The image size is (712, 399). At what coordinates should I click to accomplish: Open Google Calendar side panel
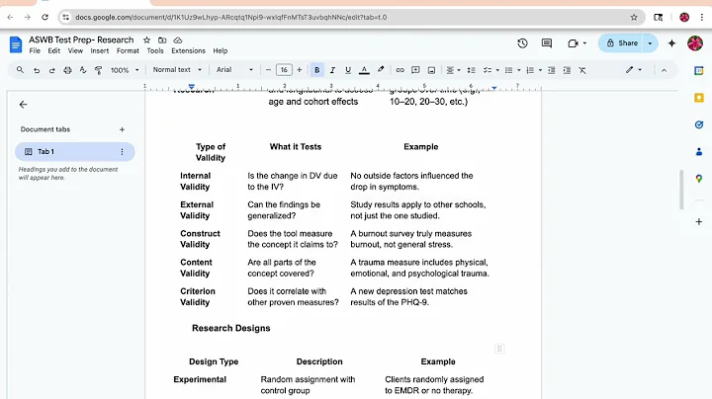pyautogui.click(x=699, y=70)
